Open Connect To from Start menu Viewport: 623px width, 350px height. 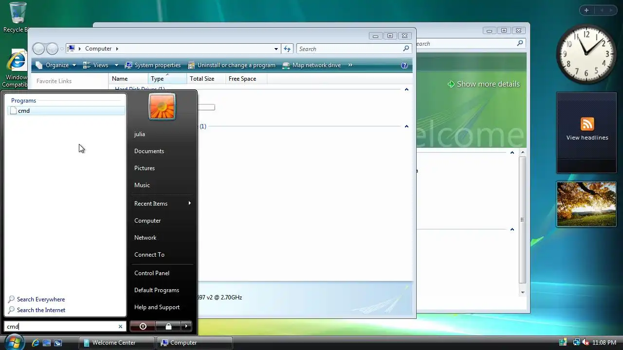[149, 255]
